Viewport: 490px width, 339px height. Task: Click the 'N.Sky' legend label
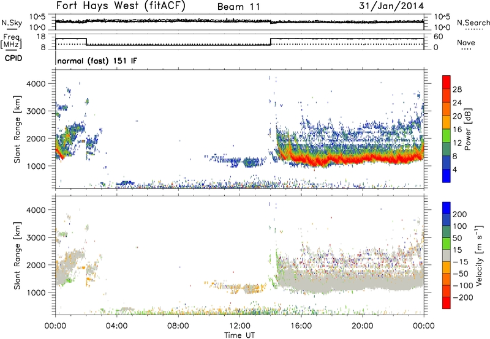[12, 23]
